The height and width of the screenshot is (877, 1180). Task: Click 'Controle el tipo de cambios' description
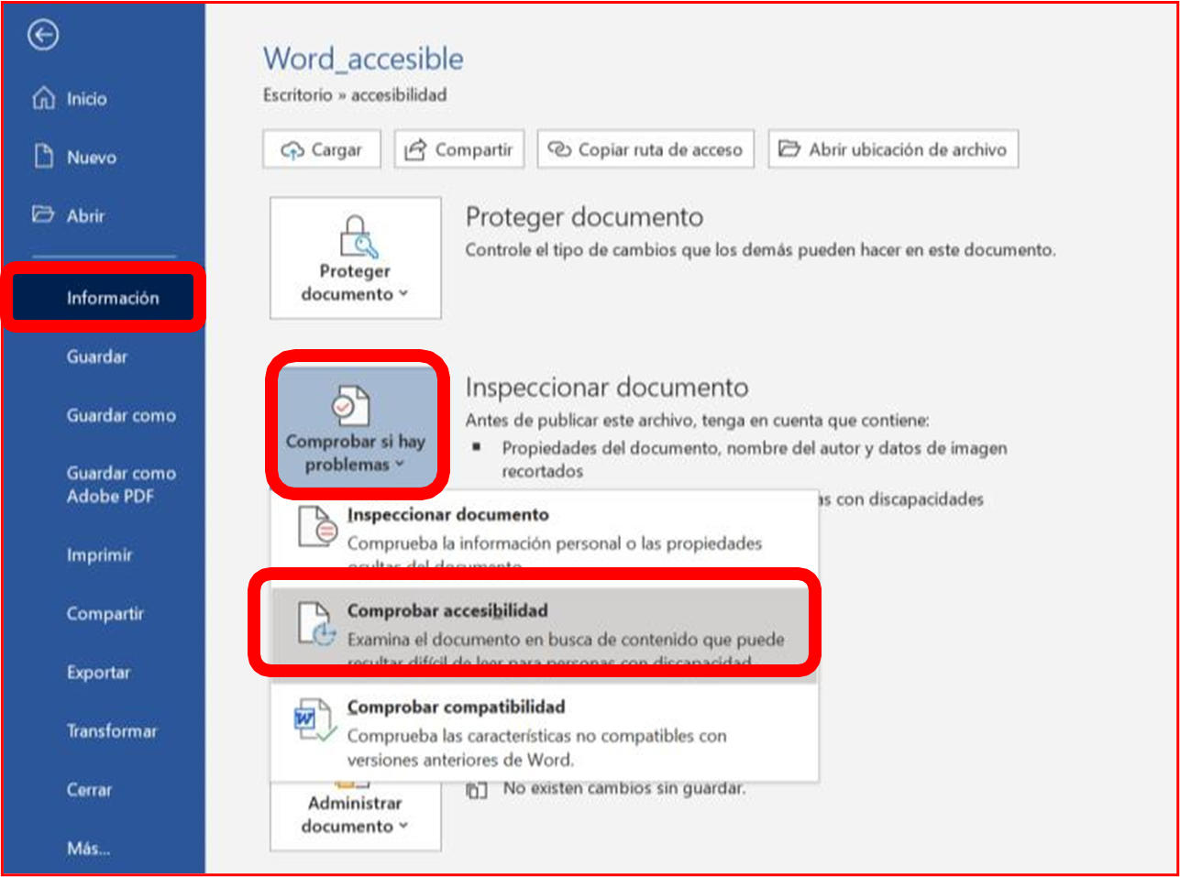point(760,250)
